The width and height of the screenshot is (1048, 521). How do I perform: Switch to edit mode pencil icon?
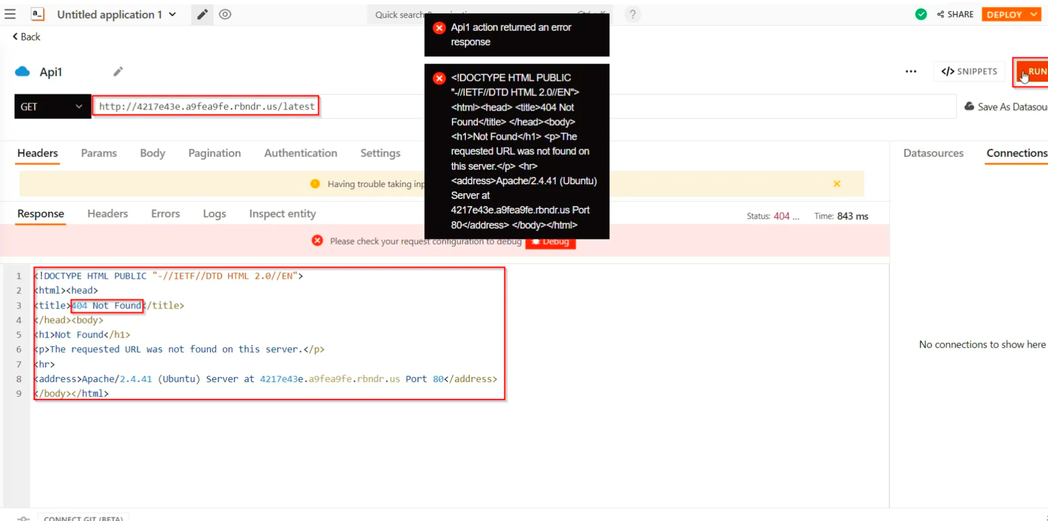pyautogui.click(x=202, y=14)
